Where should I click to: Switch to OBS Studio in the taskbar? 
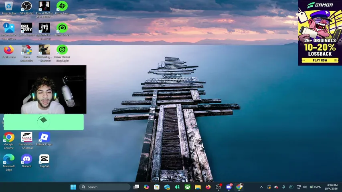point(219,187)
